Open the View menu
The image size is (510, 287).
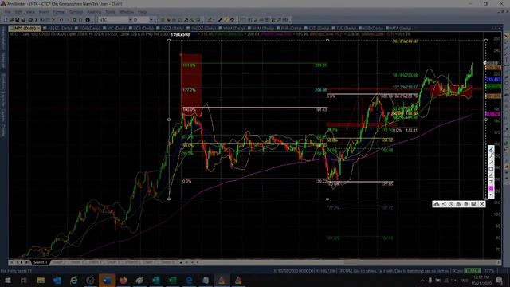tap(30, 12)
